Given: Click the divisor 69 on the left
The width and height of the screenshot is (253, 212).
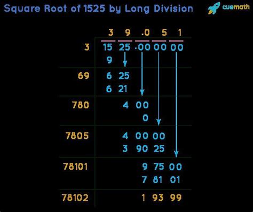Looking at the screenshot, I should tap(83, 76).
